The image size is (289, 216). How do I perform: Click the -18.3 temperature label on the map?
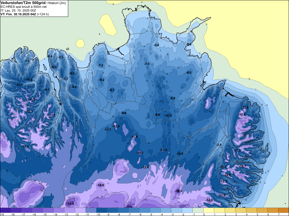[179, 191]
